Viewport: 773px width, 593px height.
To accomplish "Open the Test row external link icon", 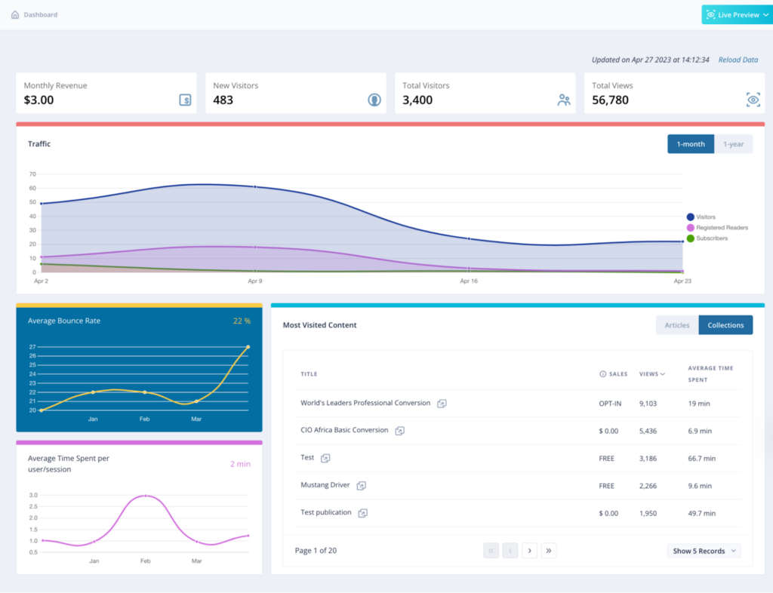I will [325, 459].
